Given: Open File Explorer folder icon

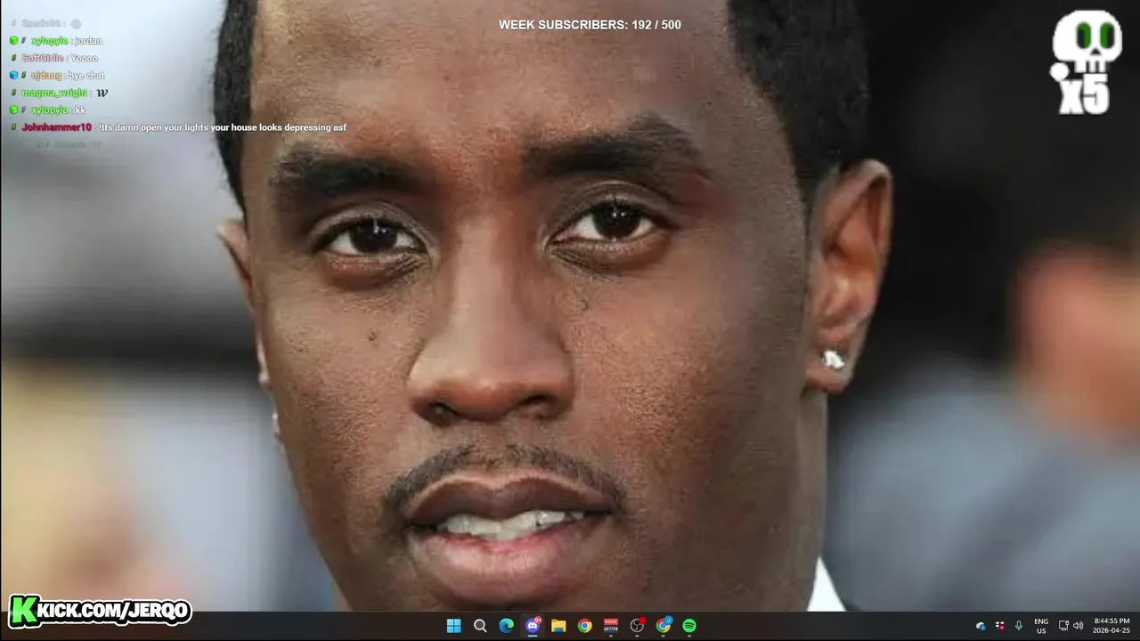Looking at the screenshot, I should [558, 626].
